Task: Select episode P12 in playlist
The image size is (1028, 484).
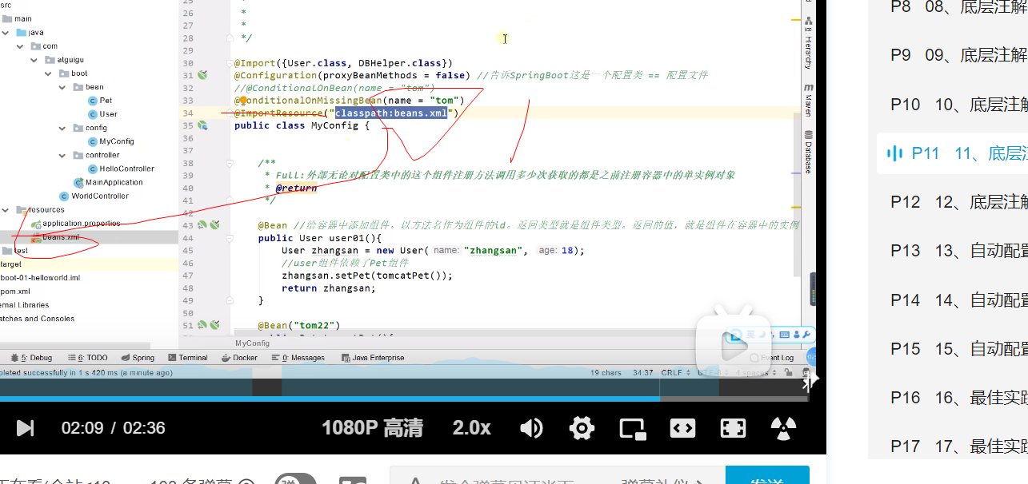Action: [959, 202]
